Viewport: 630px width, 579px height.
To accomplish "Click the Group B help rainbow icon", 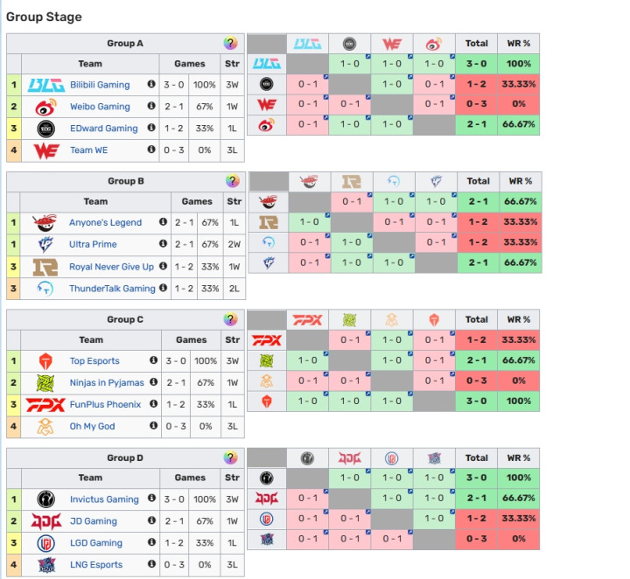I will (232, 181).
